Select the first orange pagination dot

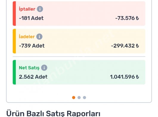(74, 97)
